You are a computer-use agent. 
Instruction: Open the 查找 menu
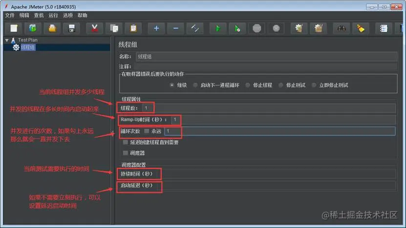point(39,16)
